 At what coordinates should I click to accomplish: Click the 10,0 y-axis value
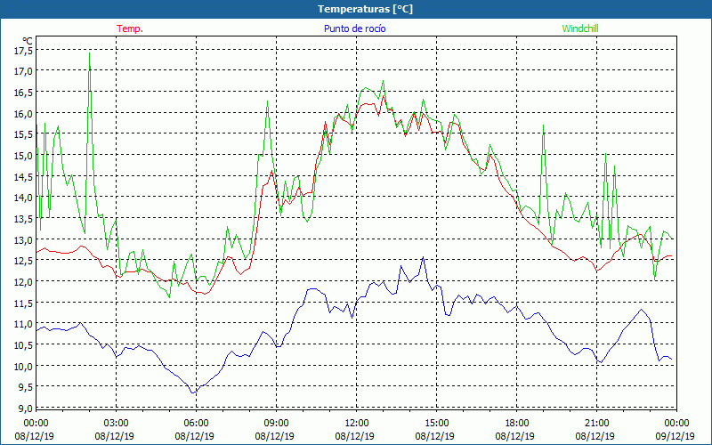(x=24, y=366)
